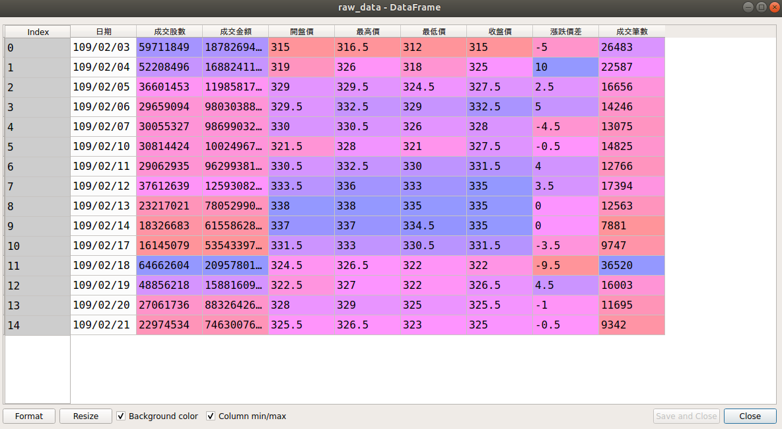Select the 漲跌價差 column header
The height and width of the screenshot is (429, 782).
[x=565, y=32]
